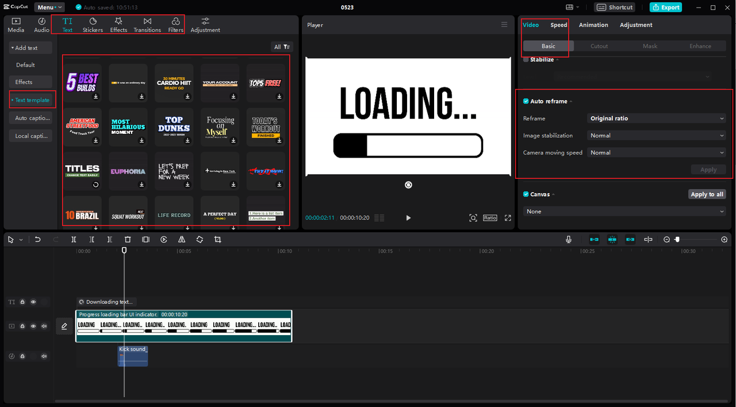Image resolution: width=736 pixels, height=407 pixels.
Task: Open the Reframe Original ratio dropdown
Action: point(657,118)
